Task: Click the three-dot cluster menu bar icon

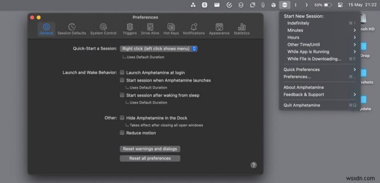Action: pos(193,5)
